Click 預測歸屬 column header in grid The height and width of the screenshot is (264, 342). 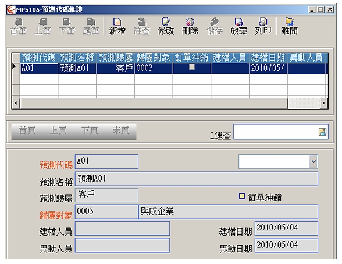[115, 58]
